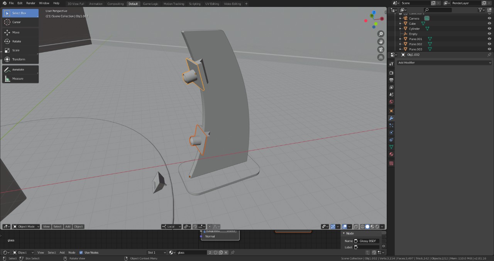Pick the Rotate tool
Viewport: 494px width, 261px height.
[20, 41]
